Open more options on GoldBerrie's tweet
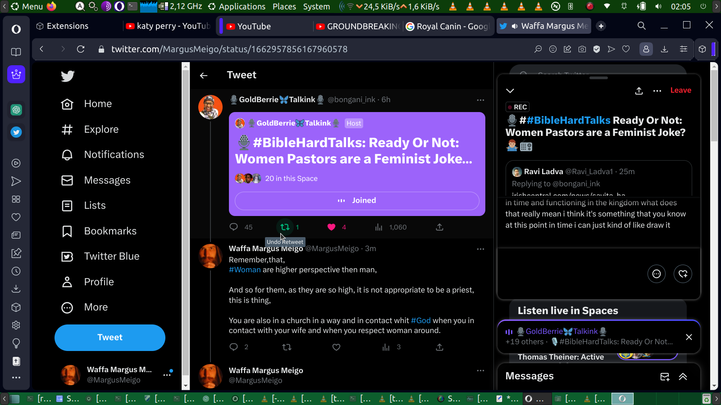Viewport: 721px width, 405px height. [480, 100]
